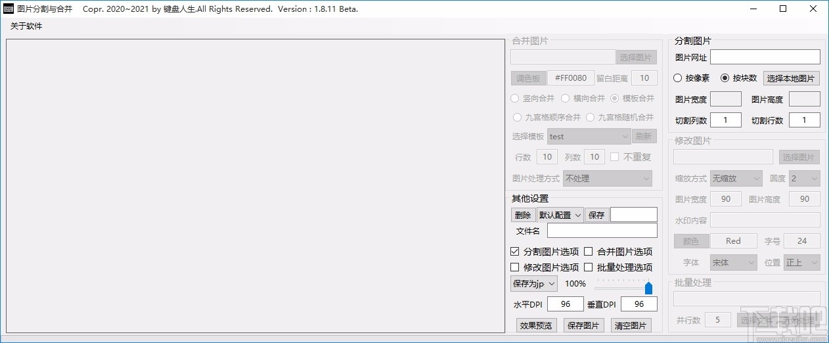Click the 字号 field showing 24
The width and height of the screenshot is (829, 343).
pos(801,241)
